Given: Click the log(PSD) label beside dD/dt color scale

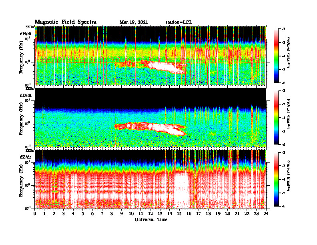Looking at the screenshot, I should pyautogui.click(x=289, y=114).
